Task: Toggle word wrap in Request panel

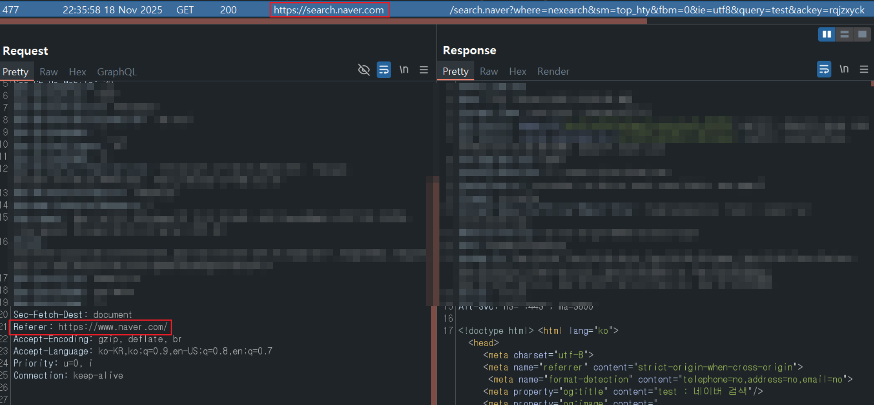Action: coord(384,70)
